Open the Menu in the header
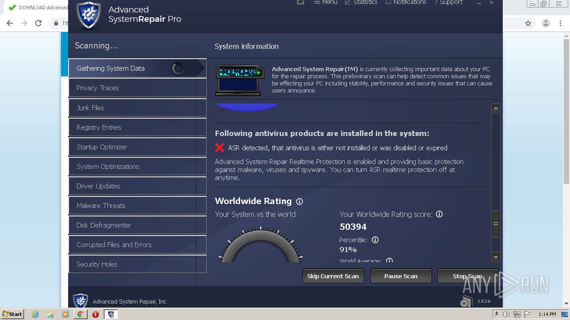Viewport: 570px width, 320px height. pos(325,2)
